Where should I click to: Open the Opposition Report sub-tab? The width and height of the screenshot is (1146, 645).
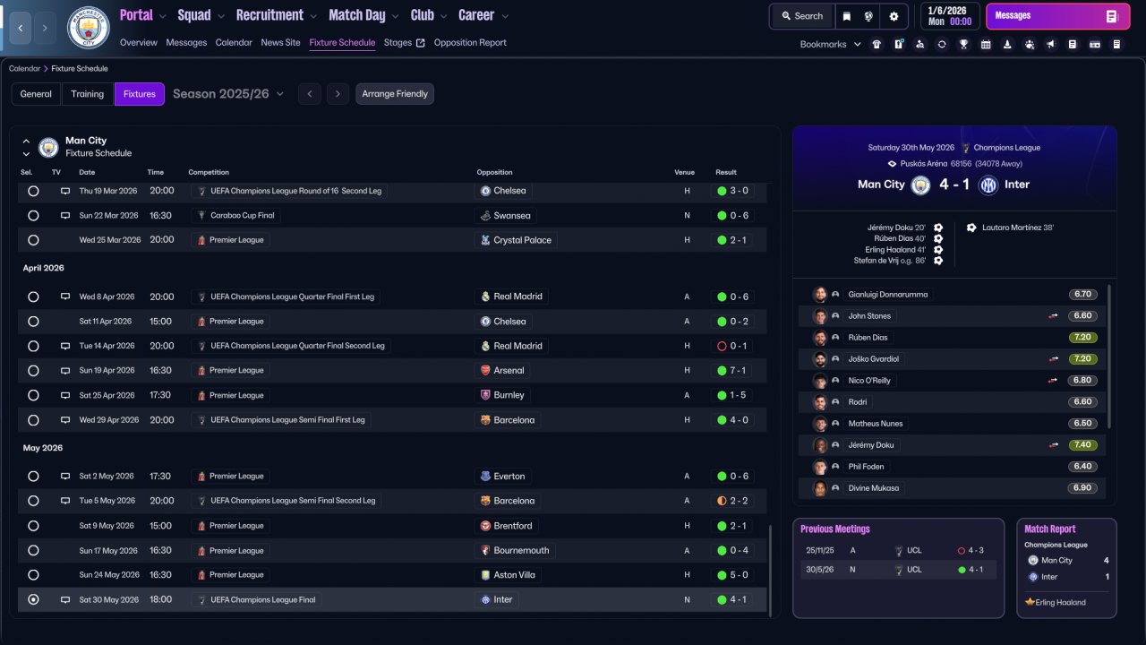[x=470, y=42]
